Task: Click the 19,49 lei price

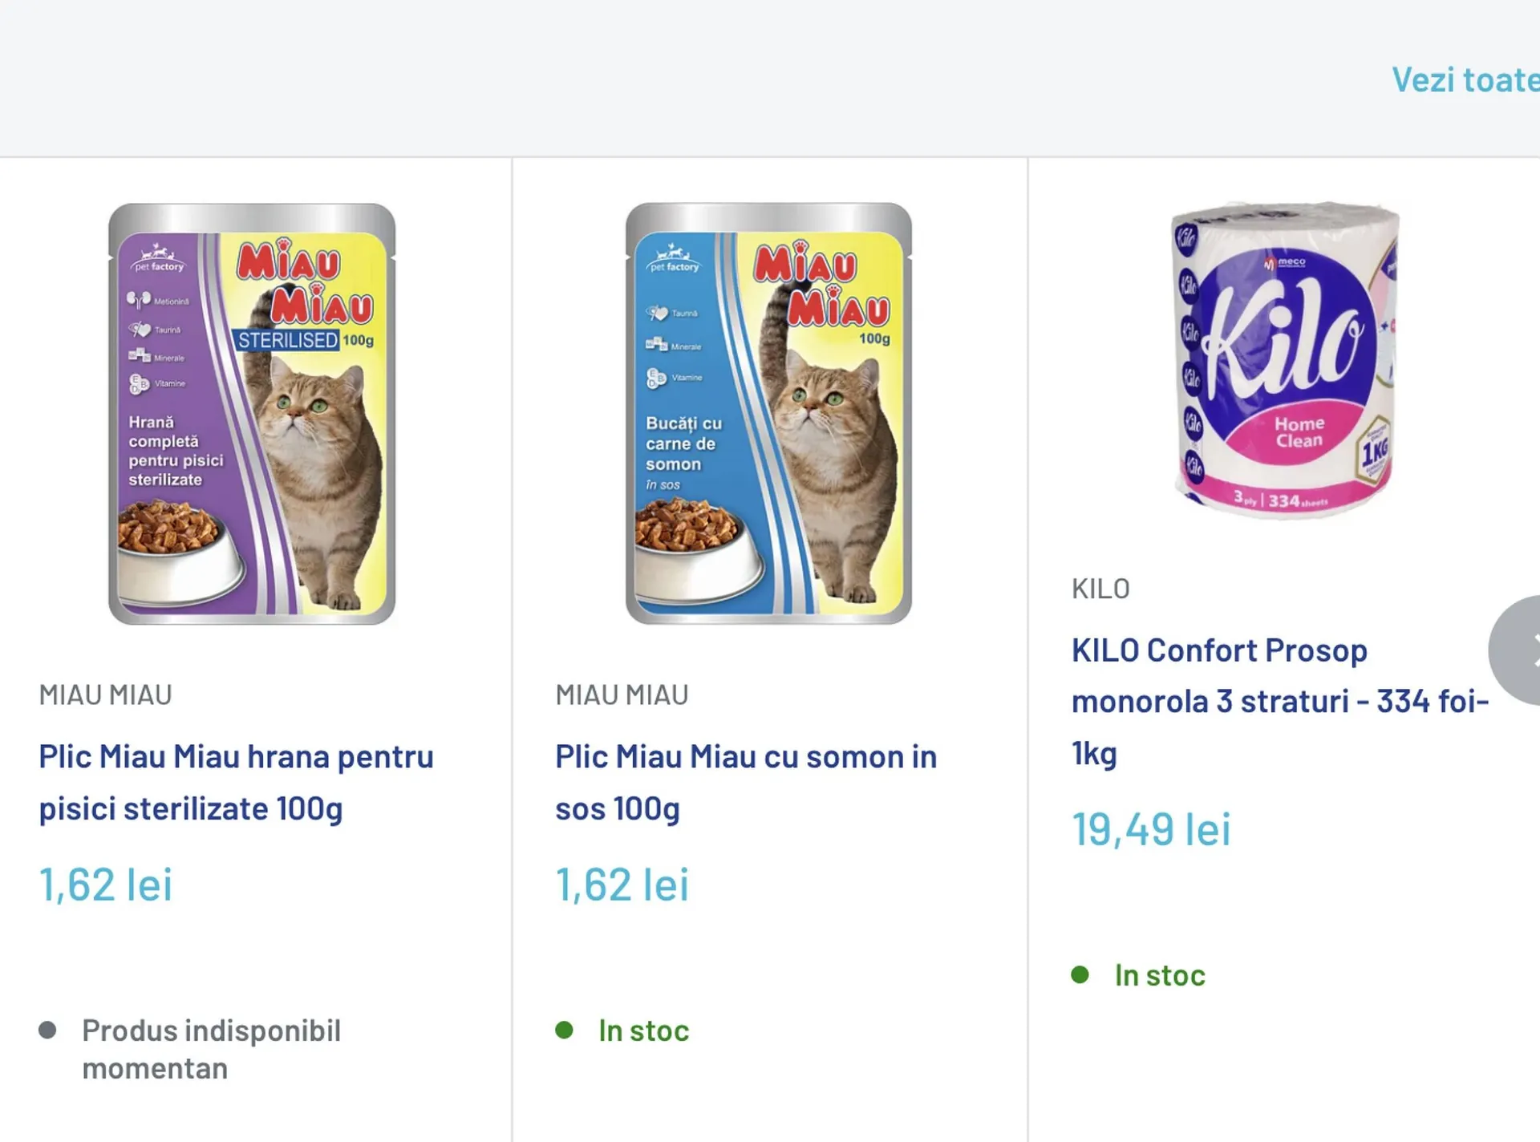Action: (x=1151, y=829)
